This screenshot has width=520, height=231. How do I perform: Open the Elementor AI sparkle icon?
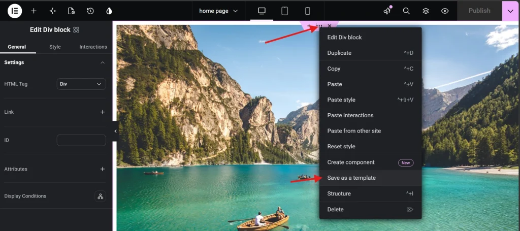[52, 11]
